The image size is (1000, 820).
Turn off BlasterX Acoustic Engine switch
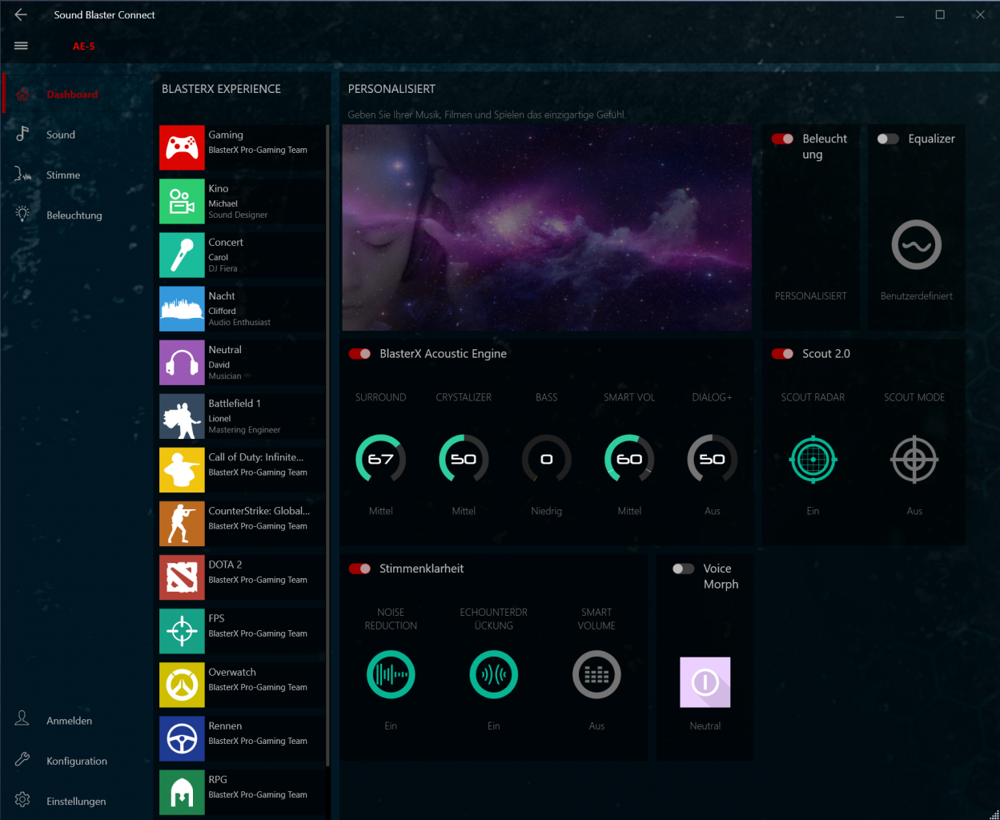tap(359, 354)
